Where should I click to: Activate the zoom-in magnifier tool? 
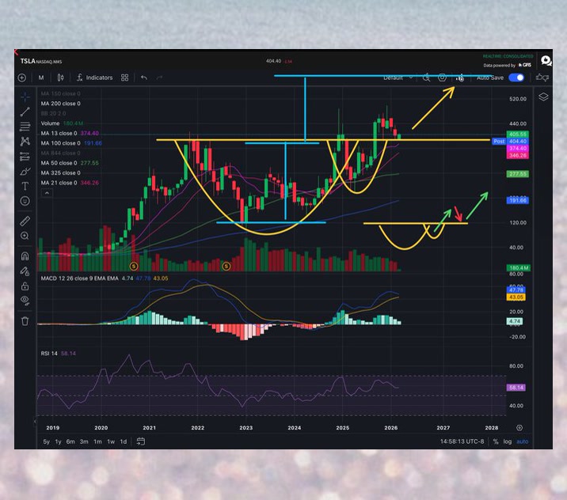point(25,236)
